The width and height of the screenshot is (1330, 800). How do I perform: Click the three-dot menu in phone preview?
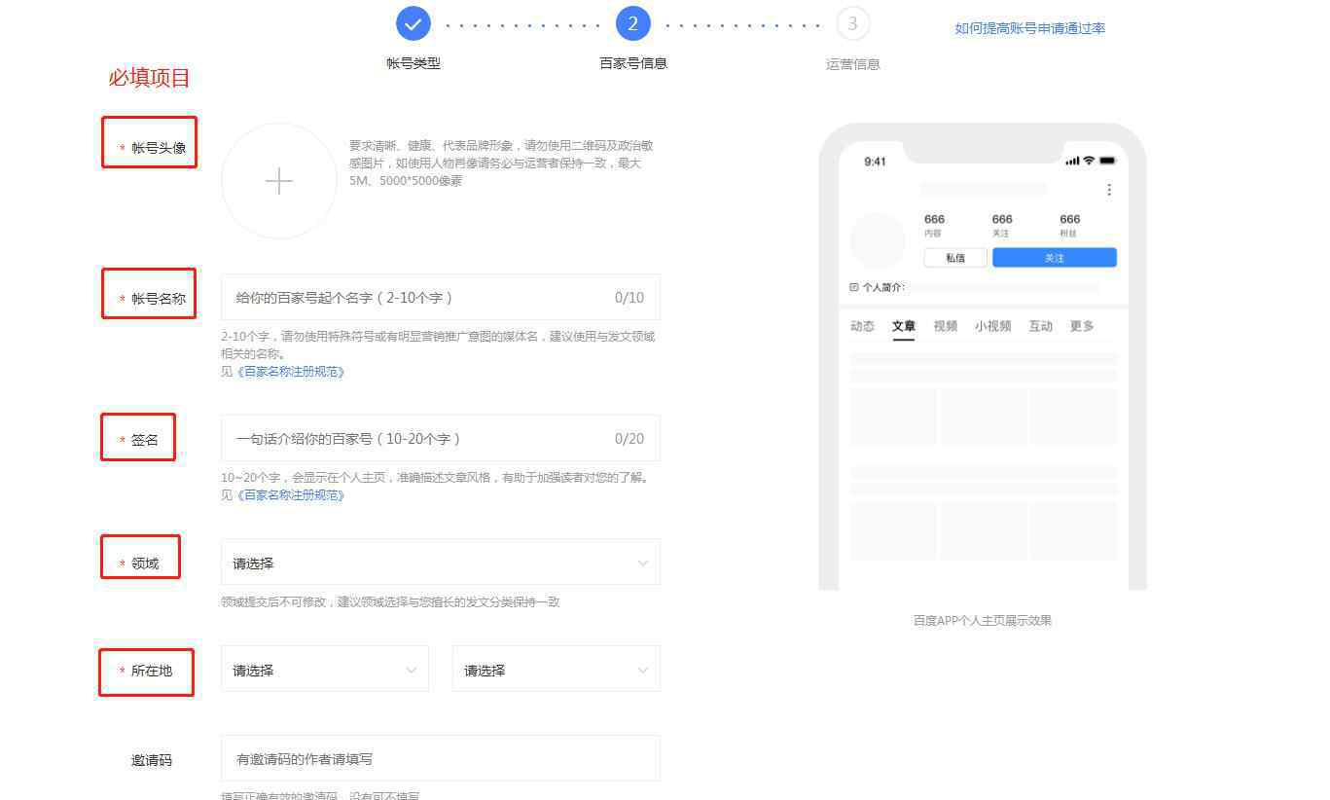(1109, 190)
